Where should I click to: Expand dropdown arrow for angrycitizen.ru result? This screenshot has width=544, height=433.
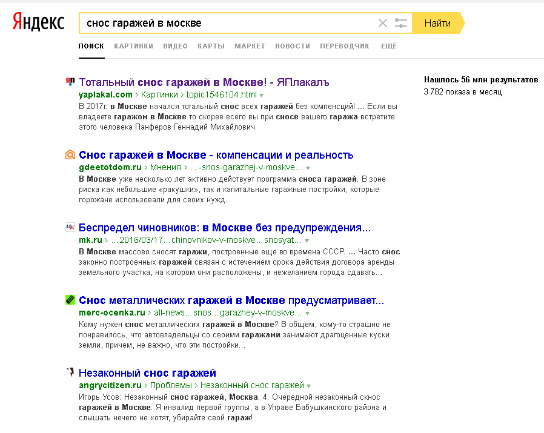(309, 386)
